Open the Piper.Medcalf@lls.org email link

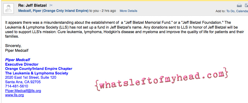(x=23, y=91)
